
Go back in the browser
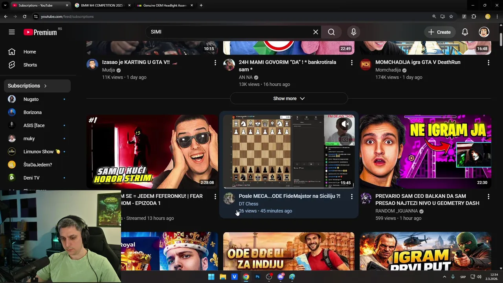click(6, 17)
